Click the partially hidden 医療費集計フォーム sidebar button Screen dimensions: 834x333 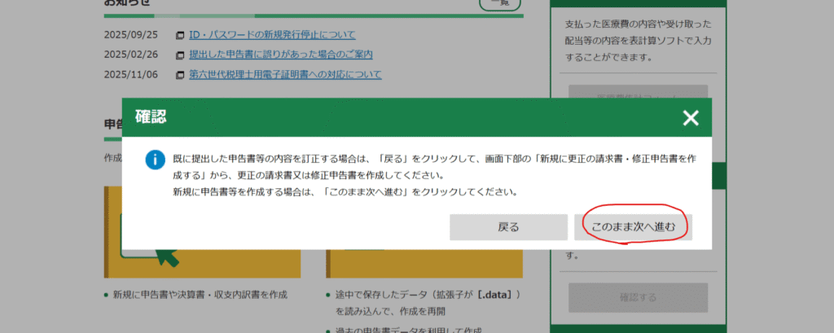point(638,92)
